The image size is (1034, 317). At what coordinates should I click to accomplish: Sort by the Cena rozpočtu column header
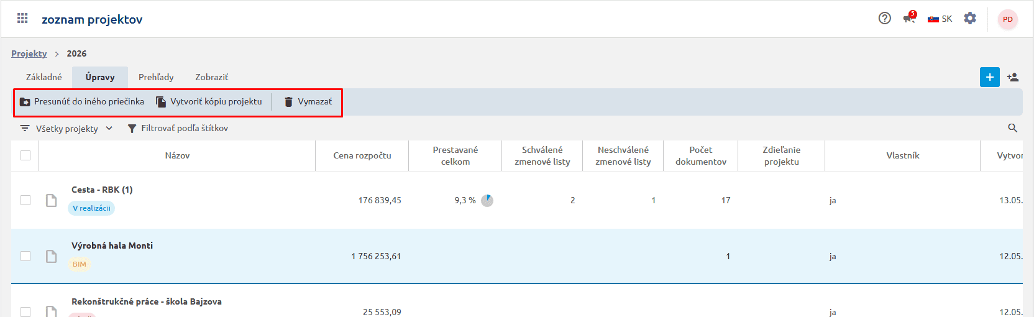(362, 155)
